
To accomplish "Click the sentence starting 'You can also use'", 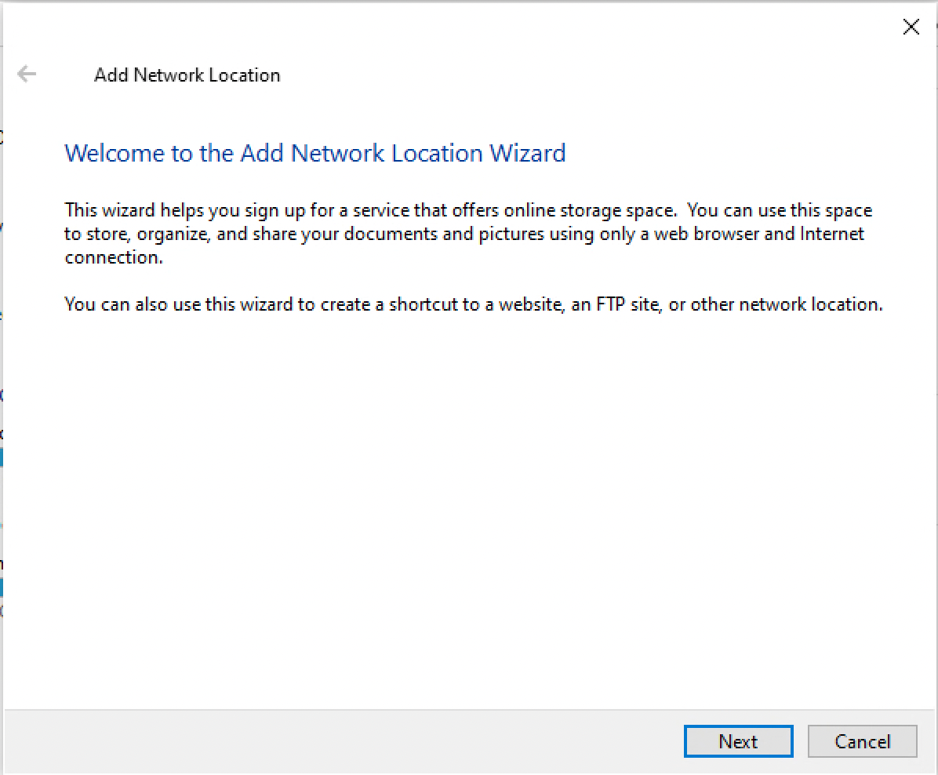I will pyautogui.click(x=473, y=304).
